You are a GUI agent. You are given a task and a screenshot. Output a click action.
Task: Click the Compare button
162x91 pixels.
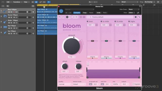pyautogui.click(x=77, y=13)
